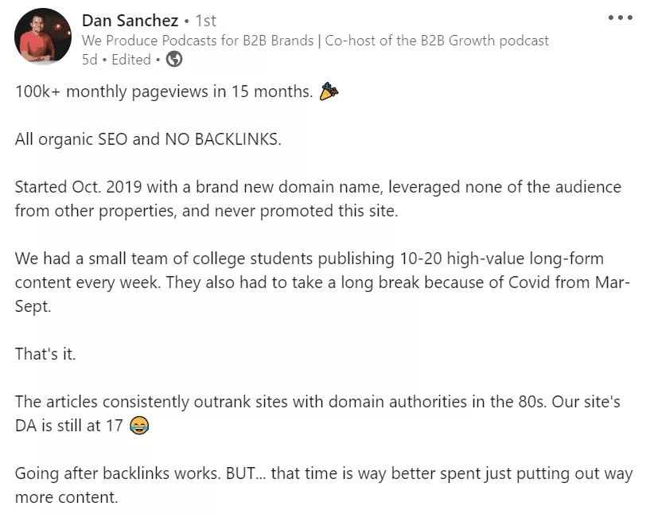Open the Dan Sanchez name link
This screenshot has height=514, width=650.
coord(130,21)
